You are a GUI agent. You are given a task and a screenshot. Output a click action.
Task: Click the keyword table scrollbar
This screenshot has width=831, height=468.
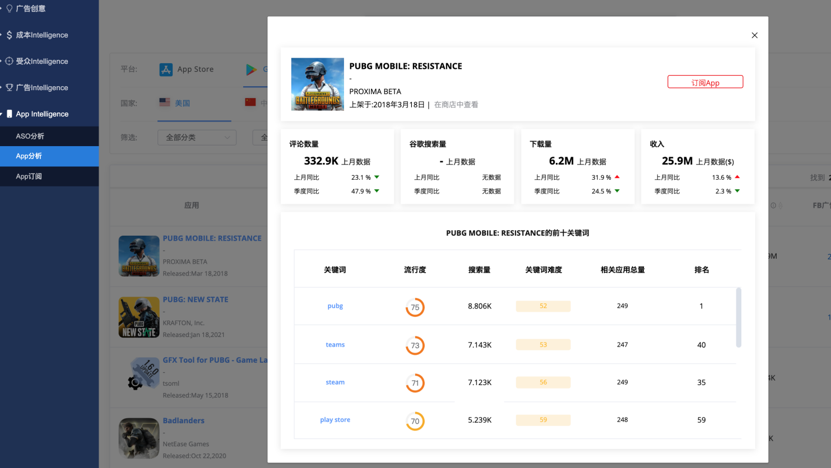coord(739,317)
